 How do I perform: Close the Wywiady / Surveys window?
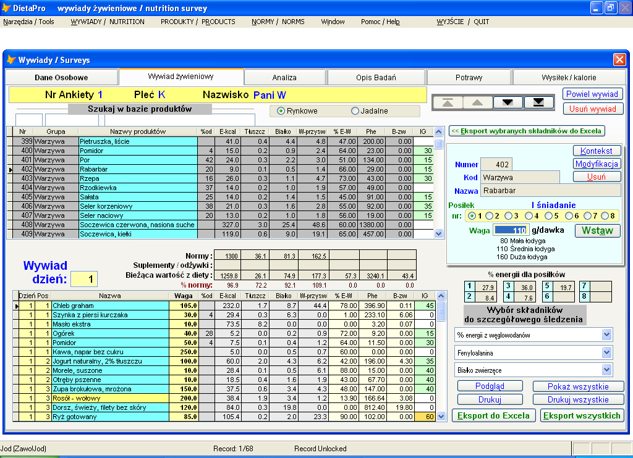[x=619, y=60]
